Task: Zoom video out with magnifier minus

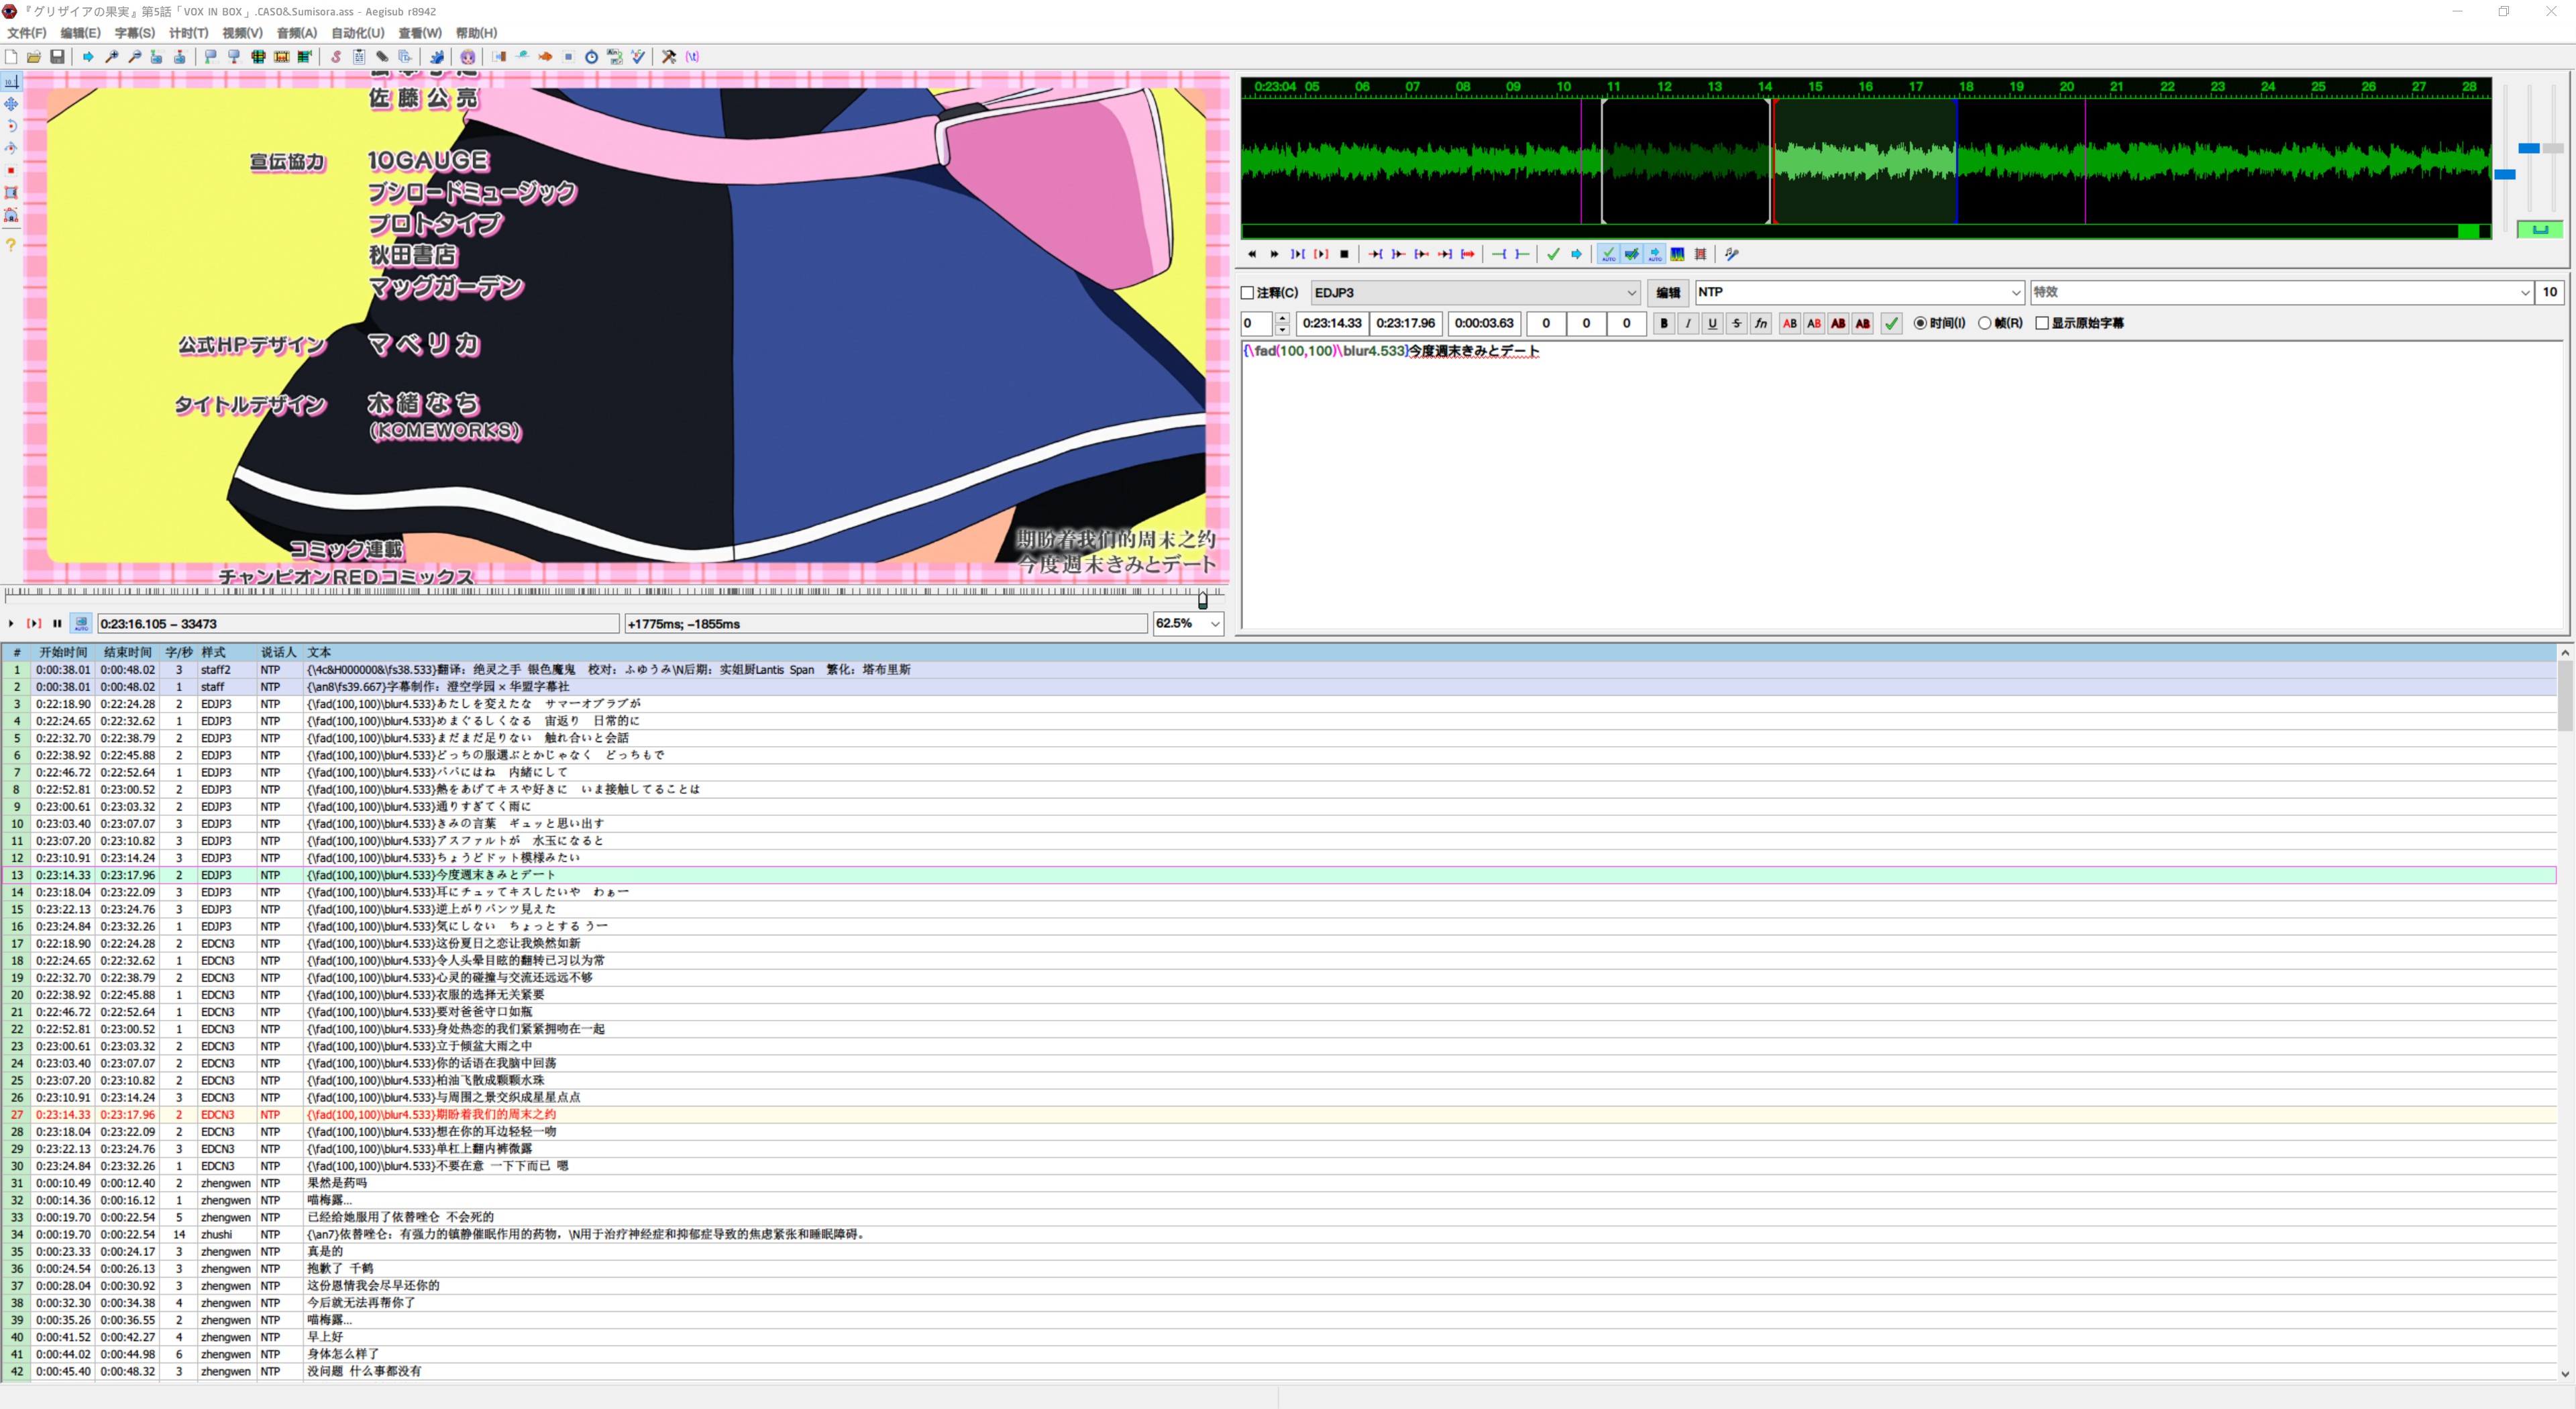Action: [x=134, y=57]
